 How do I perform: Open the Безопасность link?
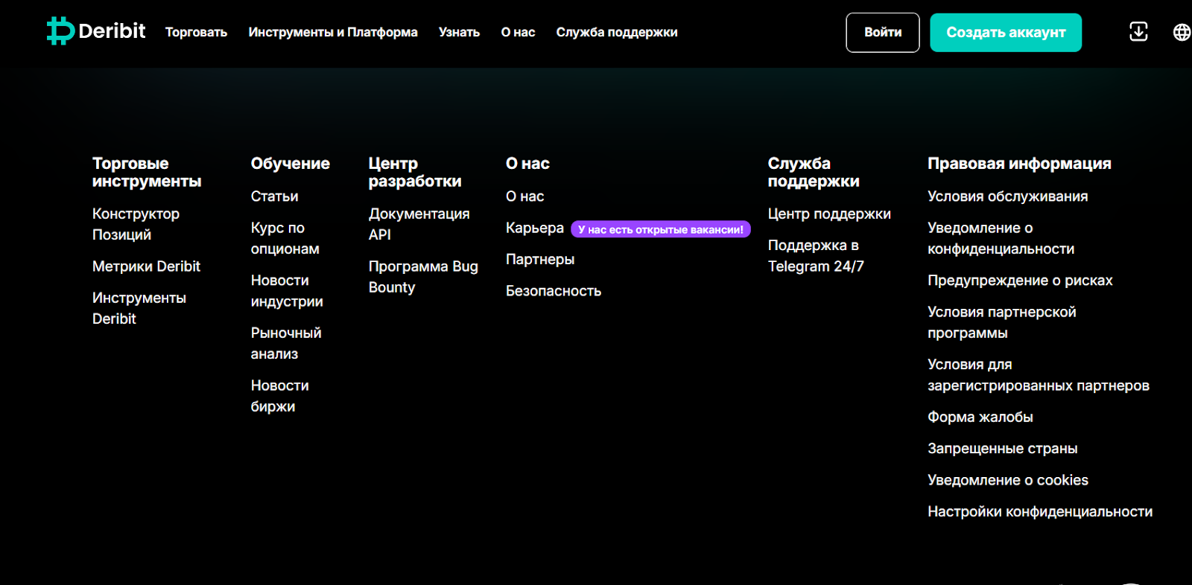(x=554, y=291)
